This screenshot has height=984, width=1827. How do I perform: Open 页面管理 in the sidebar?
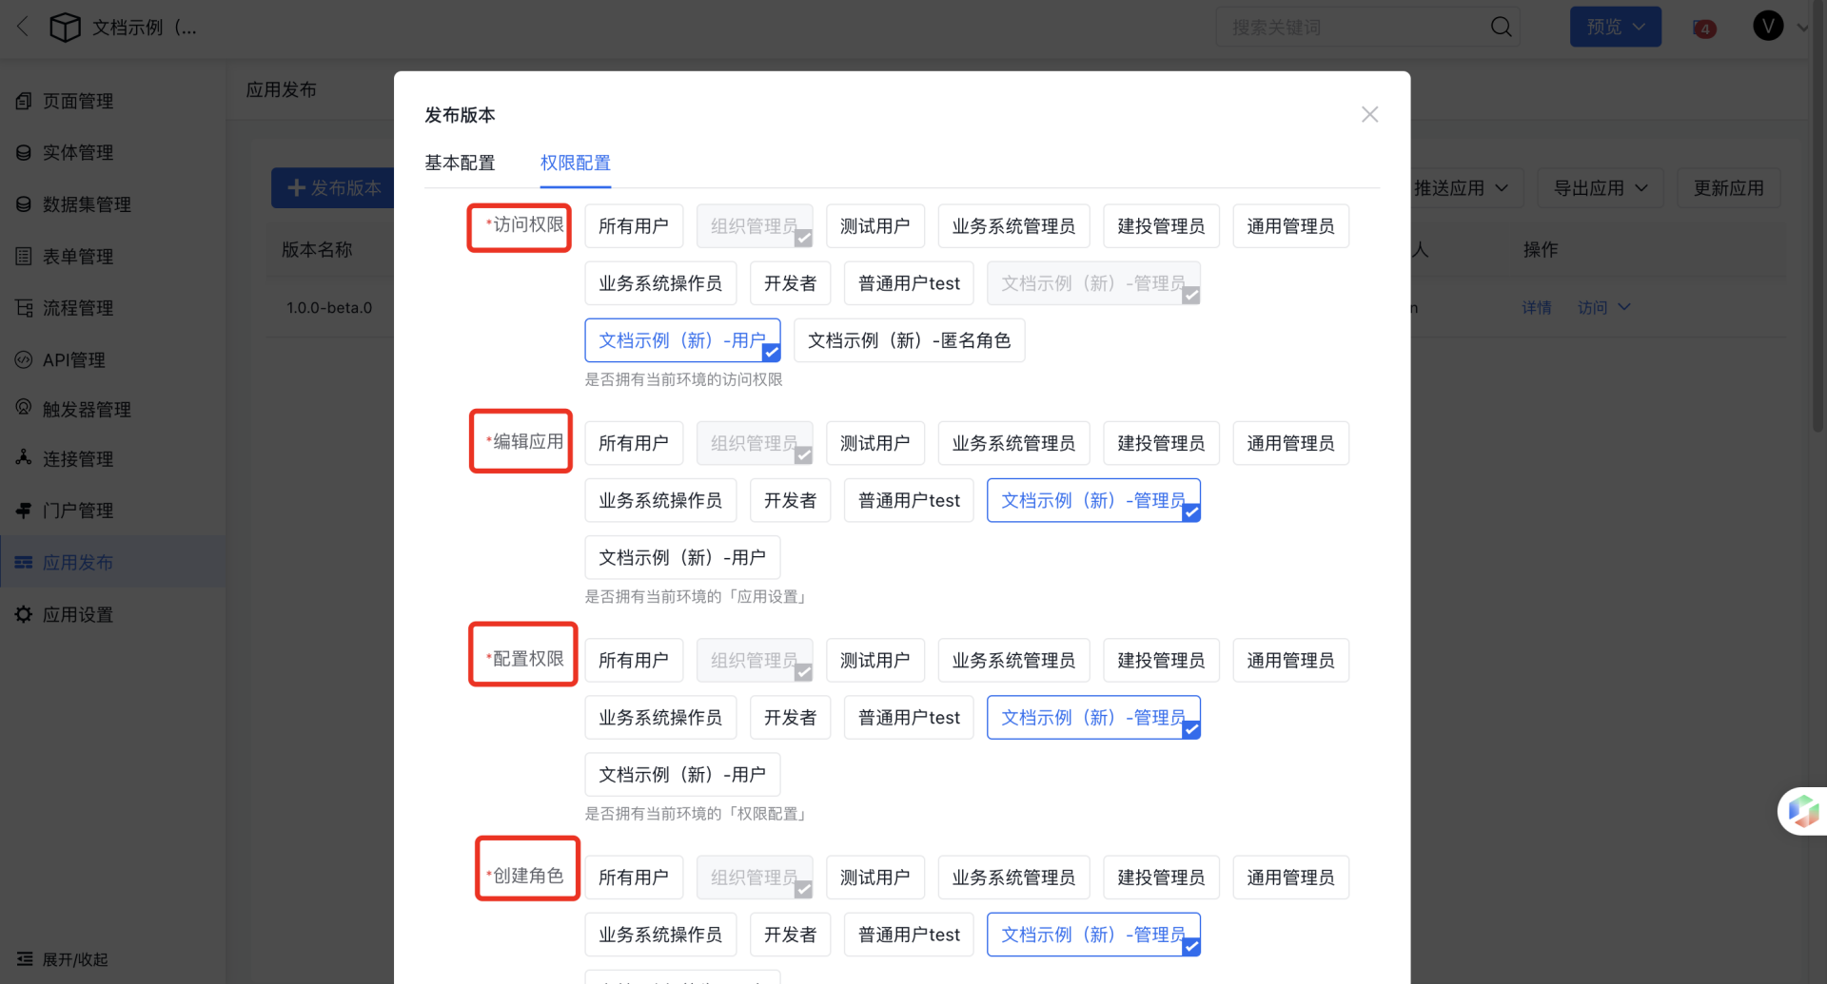pyautogui.click(x=78, y=101)
